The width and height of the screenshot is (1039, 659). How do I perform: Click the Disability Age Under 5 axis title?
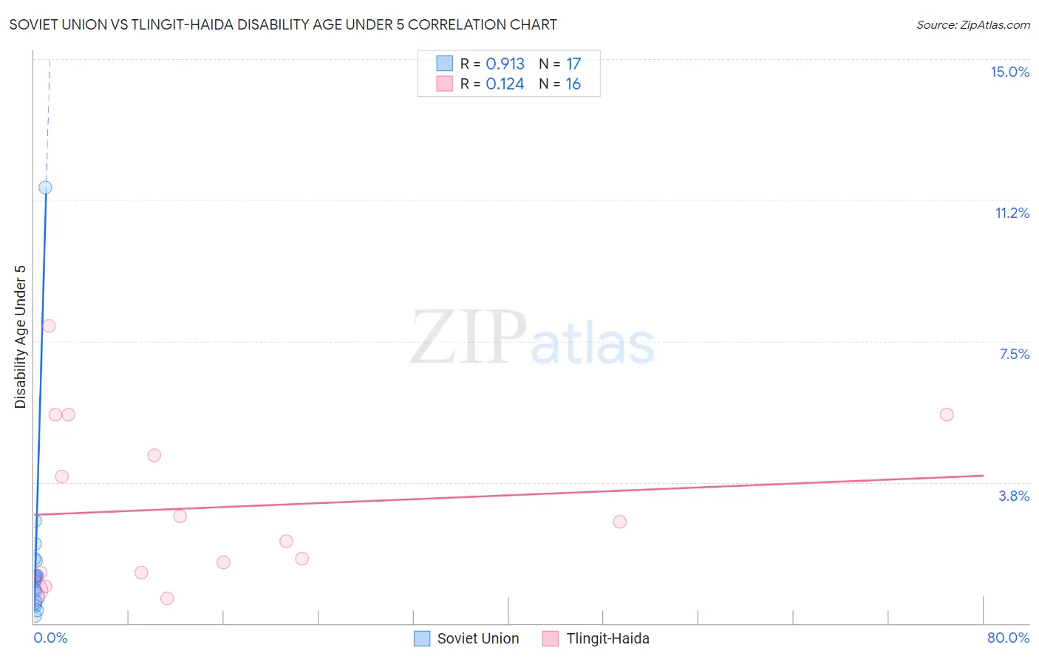click(20, 337)
